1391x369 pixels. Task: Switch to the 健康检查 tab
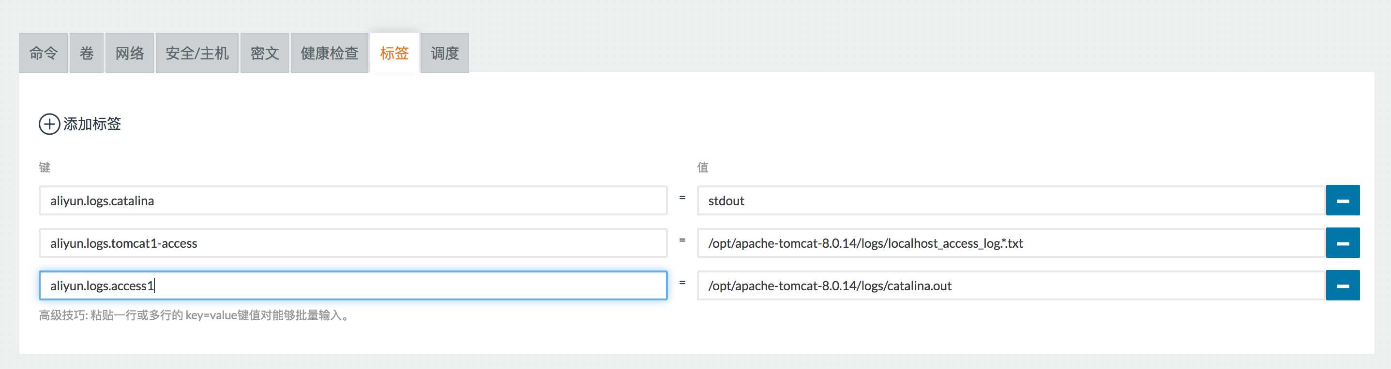tap(330, 53)
